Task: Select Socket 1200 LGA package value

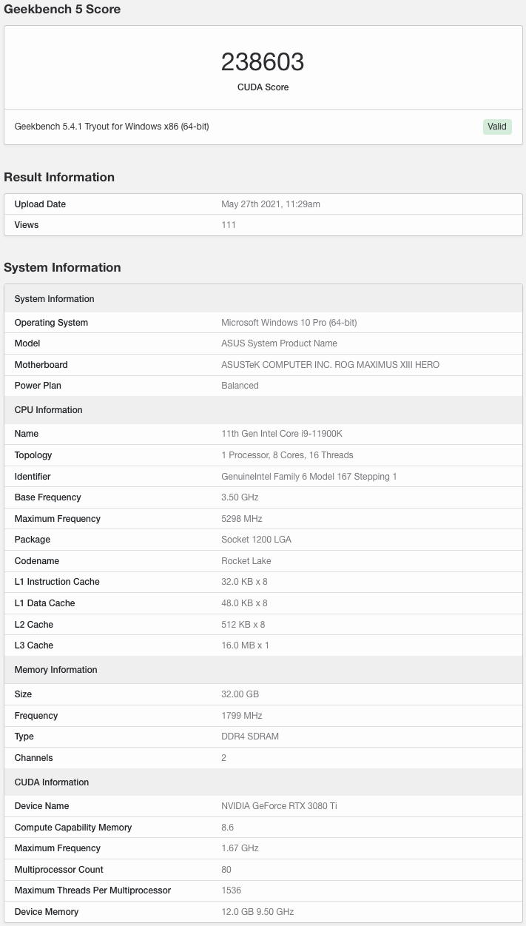Action: pos(256,540)
